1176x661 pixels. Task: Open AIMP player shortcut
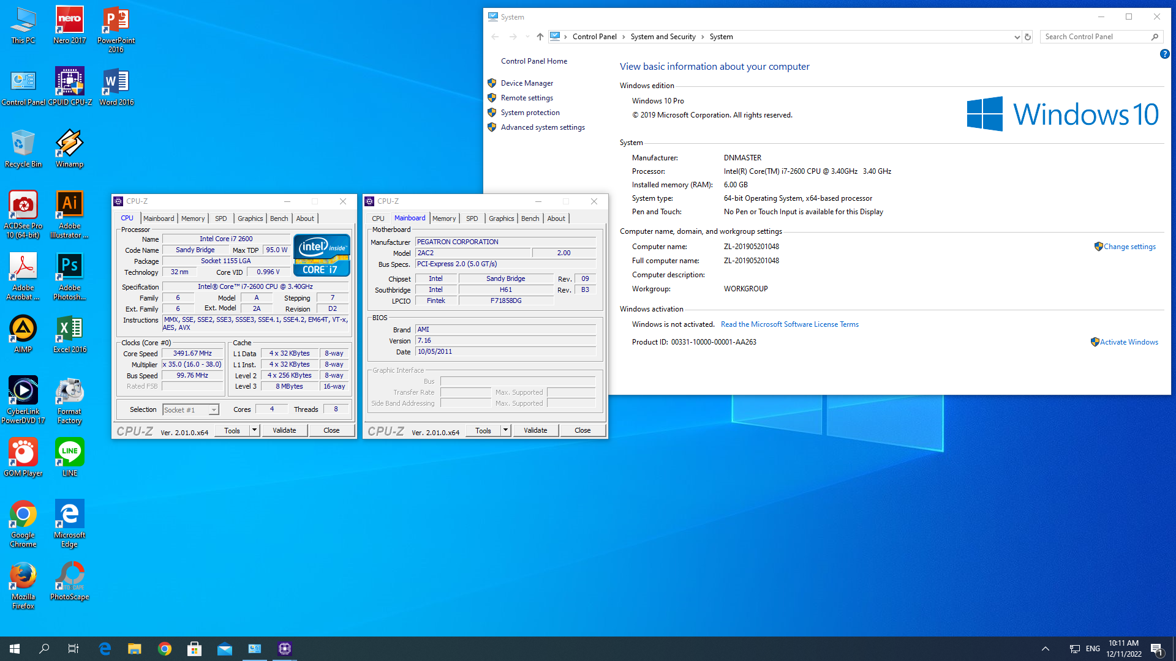[23, 334]
